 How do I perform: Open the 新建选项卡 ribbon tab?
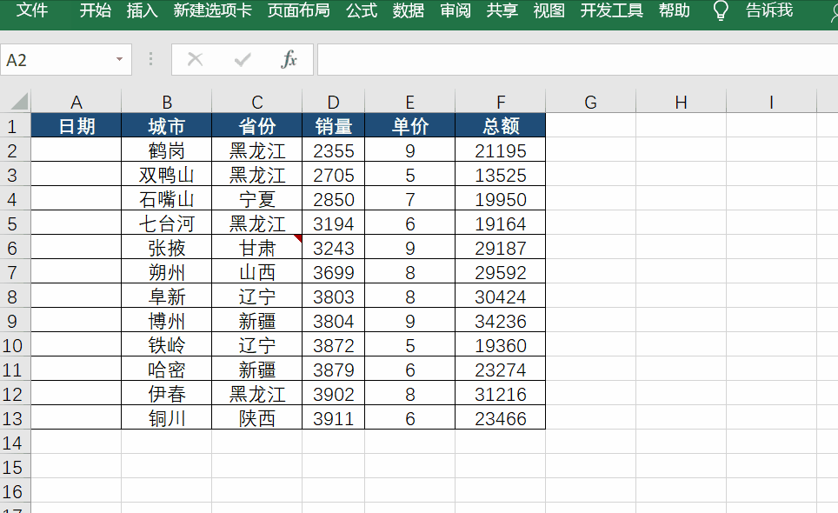point(213,10)
